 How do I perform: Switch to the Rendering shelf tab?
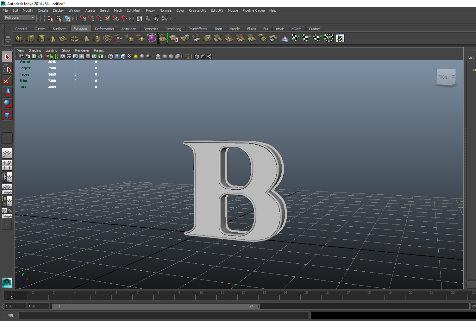point(173,29)
